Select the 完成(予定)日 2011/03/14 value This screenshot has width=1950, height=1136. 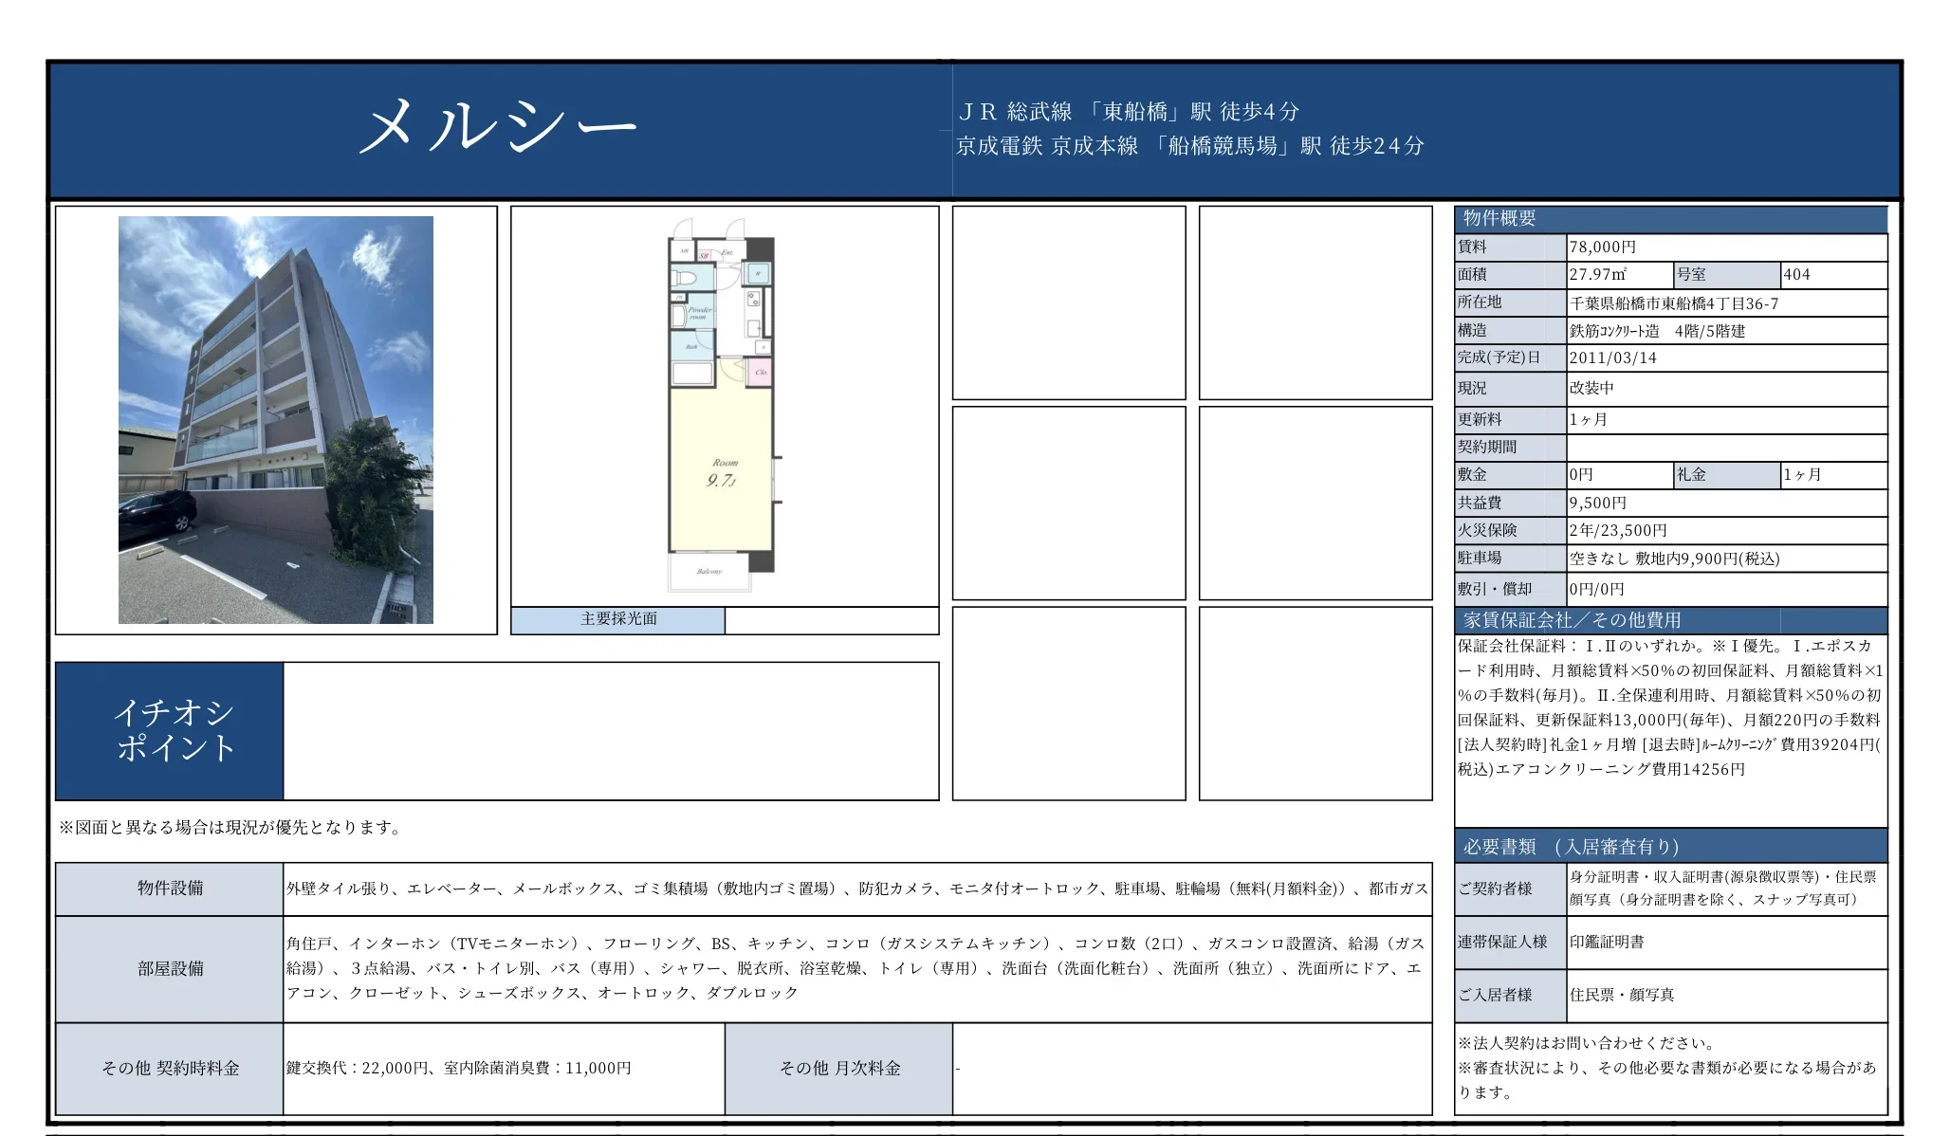tap(1612, 360)
